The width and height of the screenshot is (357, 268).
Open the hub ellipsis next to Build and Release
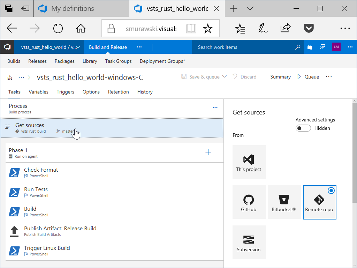(139, 47)
